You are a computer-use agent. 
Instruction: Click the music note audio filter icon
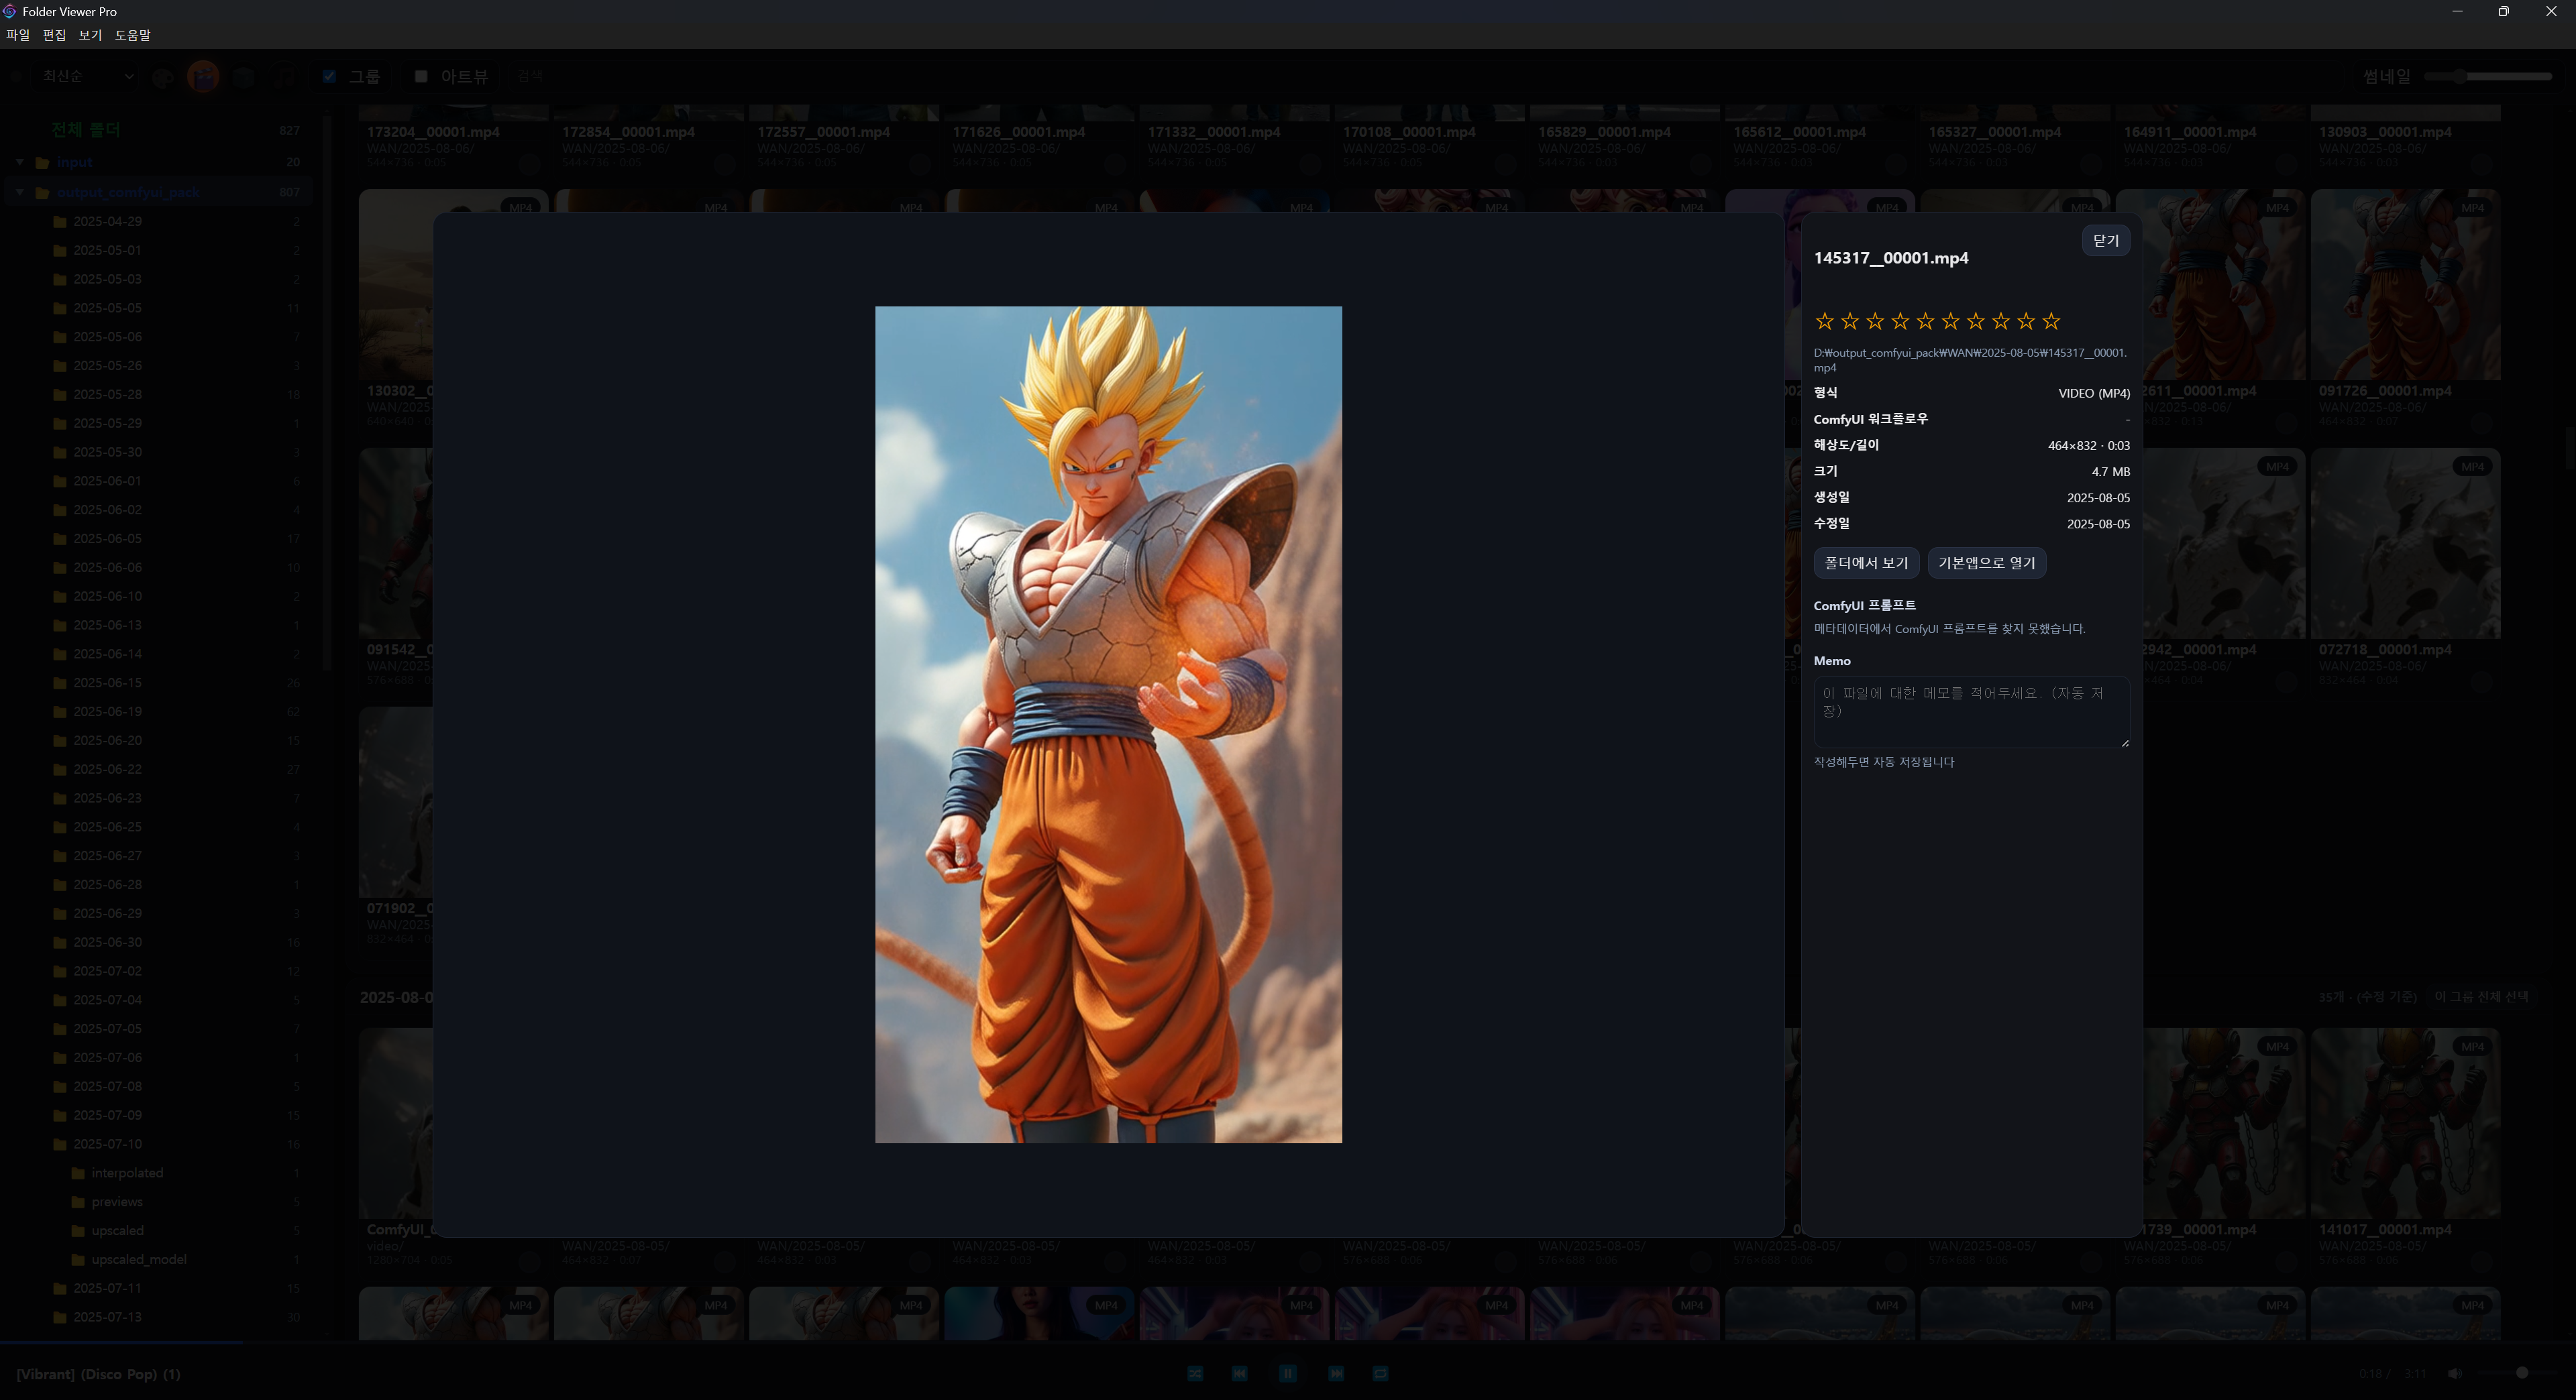284,77
